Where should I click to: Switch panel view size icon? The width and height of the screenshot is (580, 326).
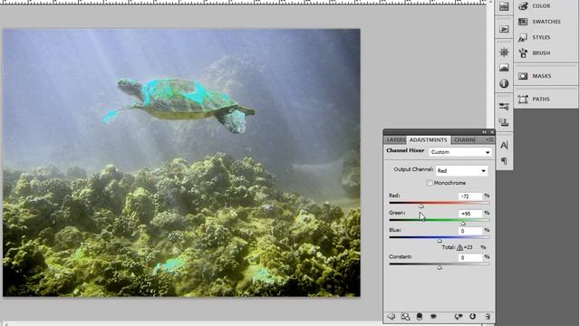[x=405, y=316]
